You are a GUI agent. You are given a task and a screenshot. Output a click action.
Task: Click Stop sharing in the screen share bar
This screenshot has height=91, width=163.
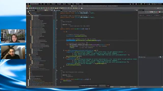pos(102,86)
